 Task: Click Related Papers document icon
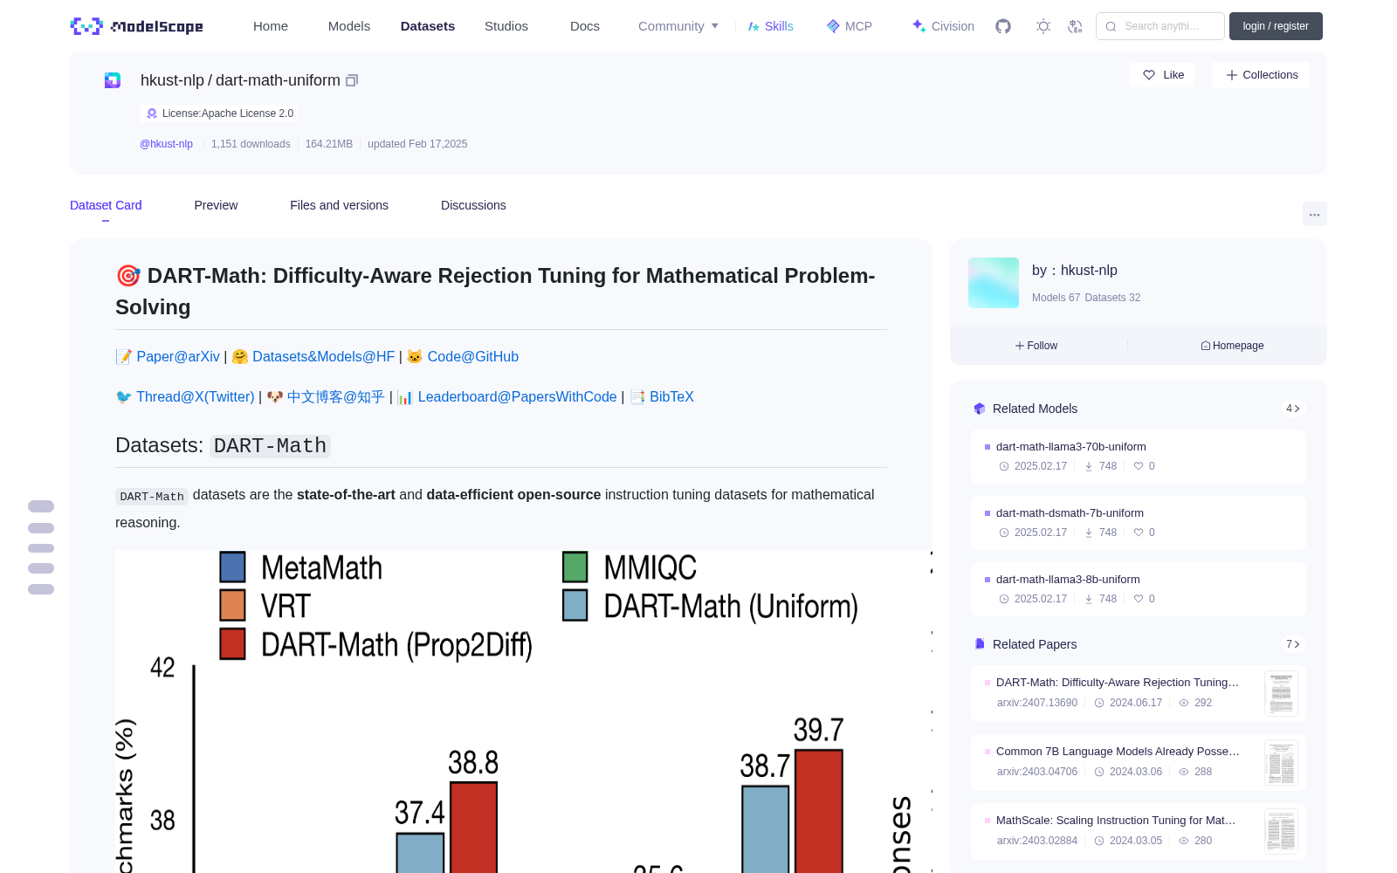(980, 644)
